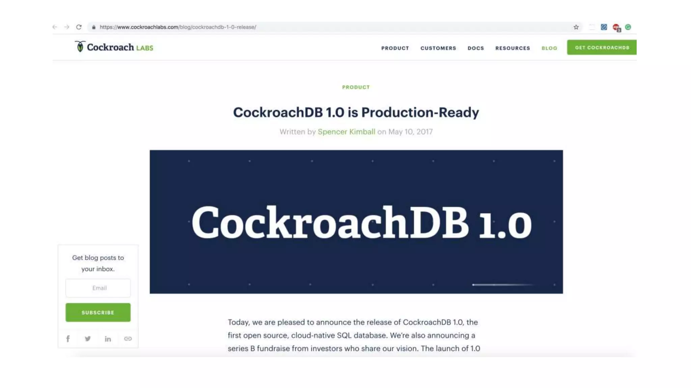Click the article title 'CockroachDB 1.0 is Production-Ready'
Screen dimensions: 691x388
tap(356, 112)
